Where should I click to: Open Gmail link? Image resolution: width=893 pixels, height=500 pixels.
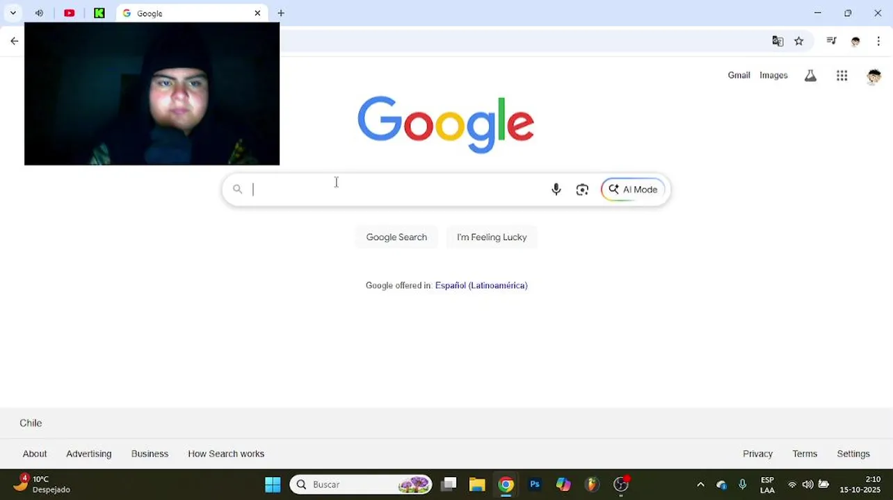739,75
